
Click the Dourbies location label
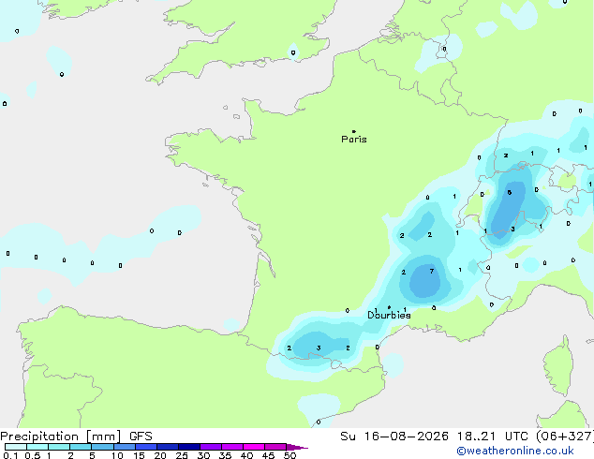389,315
